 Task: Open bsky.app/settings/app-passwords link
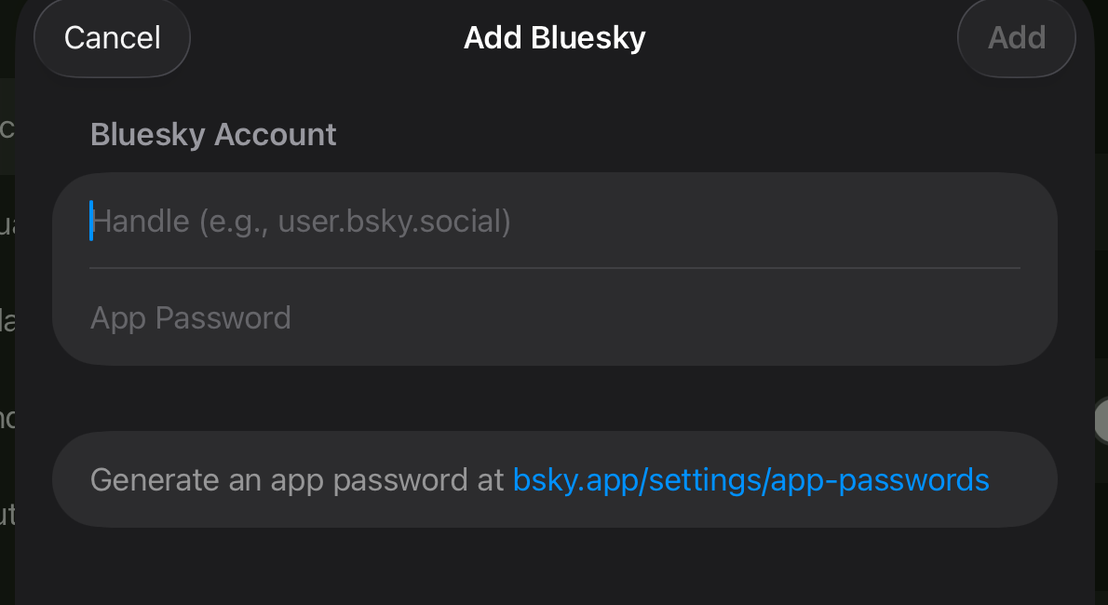[750, 479]
